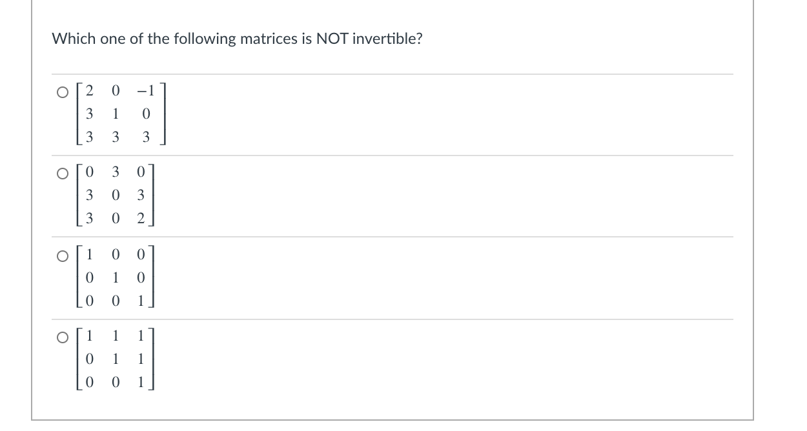
Task: Click the bottom row 0 0 1 of identity matrix
Action: click(x=116, y=300)
